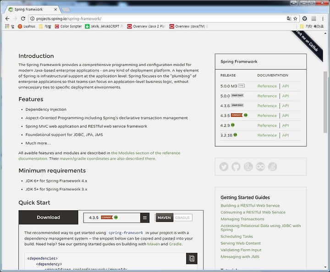330x272 pixels.
Task: Open Validating Form Input guide
Action: (241, 250)
